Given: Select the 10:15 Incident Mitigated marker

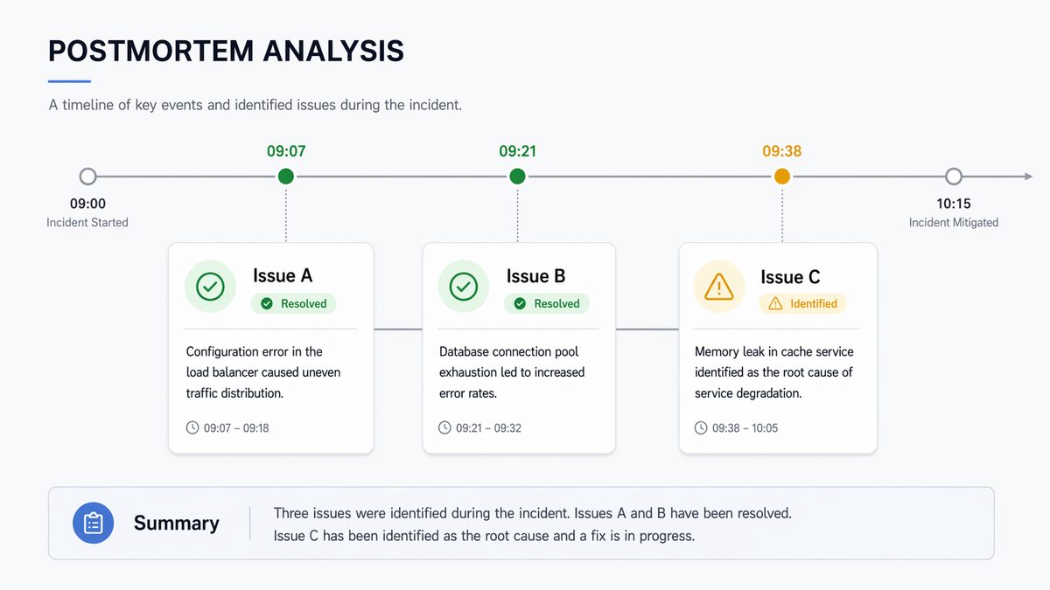Looking at the screenshot, I should point(954,177).
